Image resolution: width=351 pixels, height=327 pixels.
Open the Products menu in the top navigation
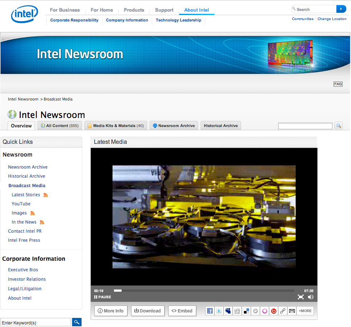[134, 10]
